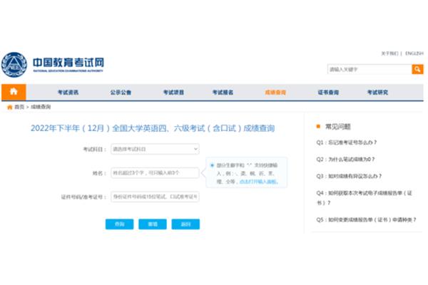Open the 考试研究 menu

point(377,93)
